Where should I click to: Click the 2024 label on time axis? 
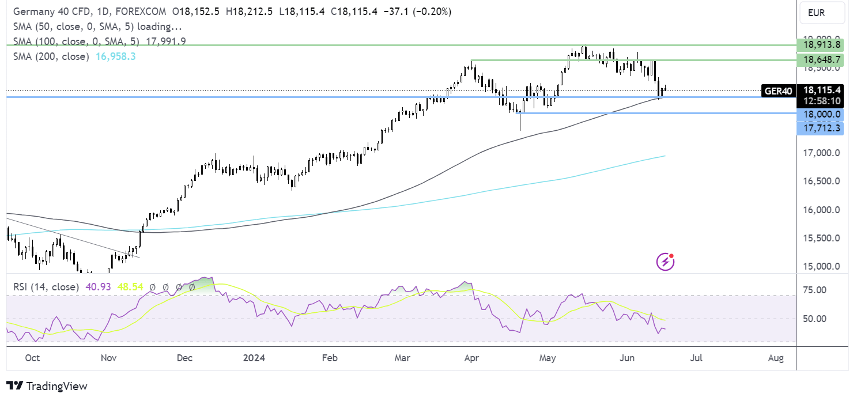click(254, 358)
